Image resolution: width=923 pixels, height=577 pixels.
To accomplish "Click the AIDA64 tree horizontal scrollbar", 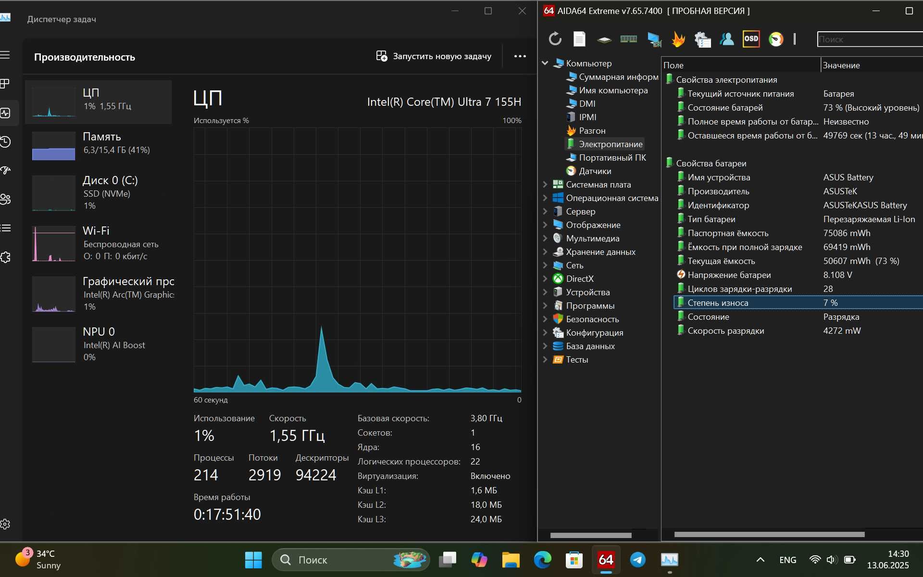I will coord(591,535).
